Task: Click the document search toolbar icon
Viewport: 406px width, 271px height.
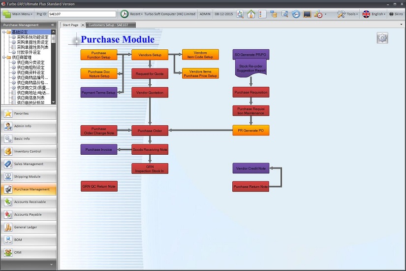Action: point(240,14)
